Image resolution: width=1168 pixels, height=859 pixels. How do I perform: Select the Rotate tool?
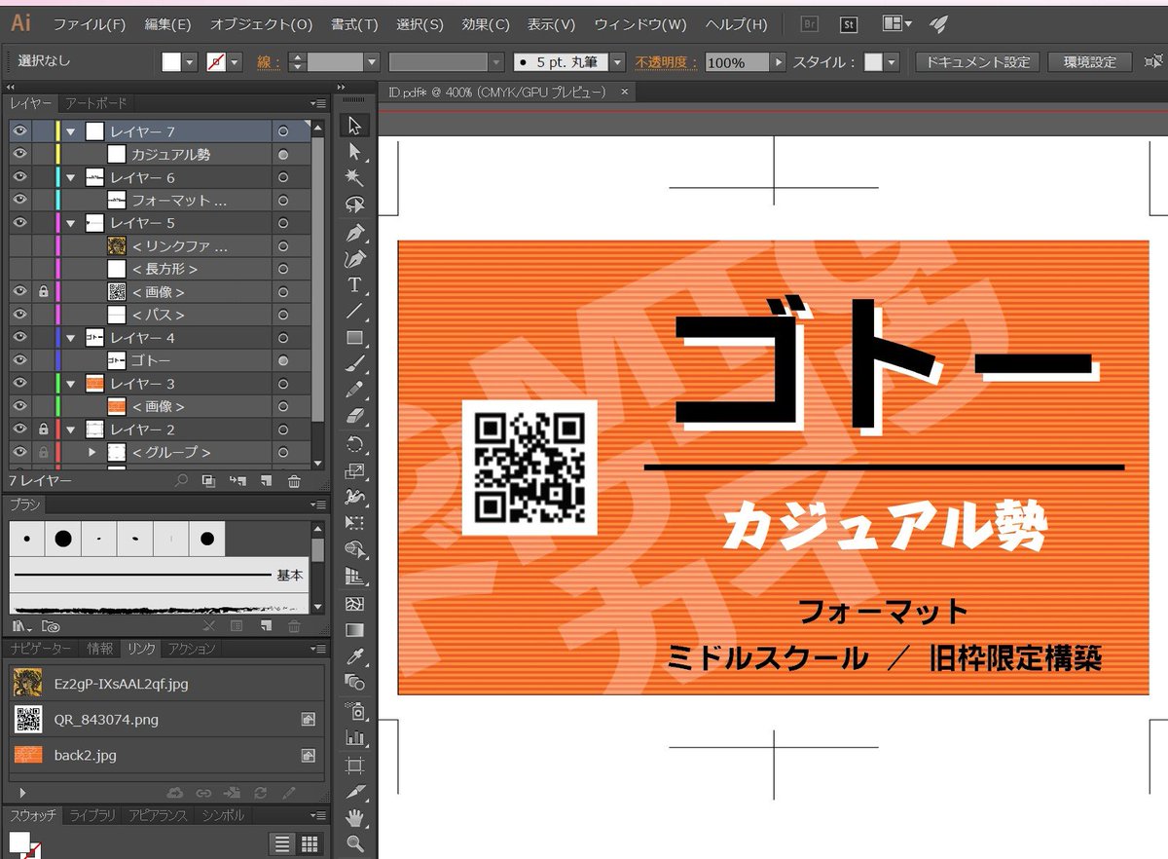point(354,445)
